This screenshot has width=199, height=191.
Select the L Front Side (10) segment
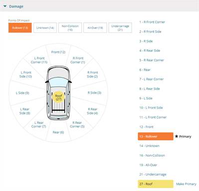pos(25,75)
